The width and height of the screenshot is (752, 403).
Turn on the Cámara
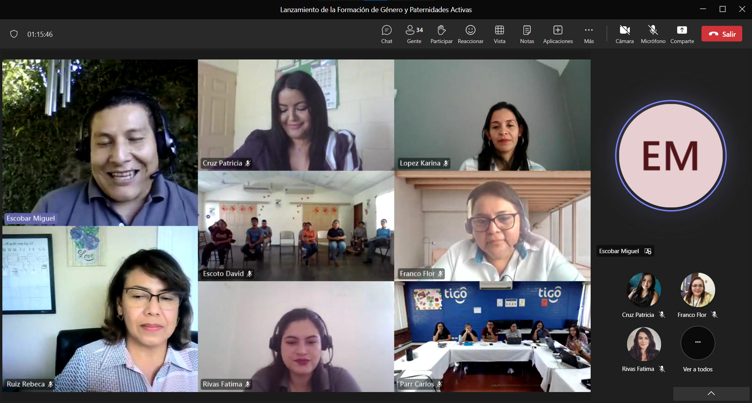tap(624, 34)
